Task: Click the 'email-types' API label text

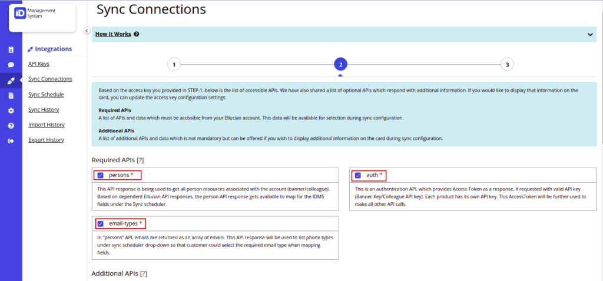Action: [x=123, y=223]
